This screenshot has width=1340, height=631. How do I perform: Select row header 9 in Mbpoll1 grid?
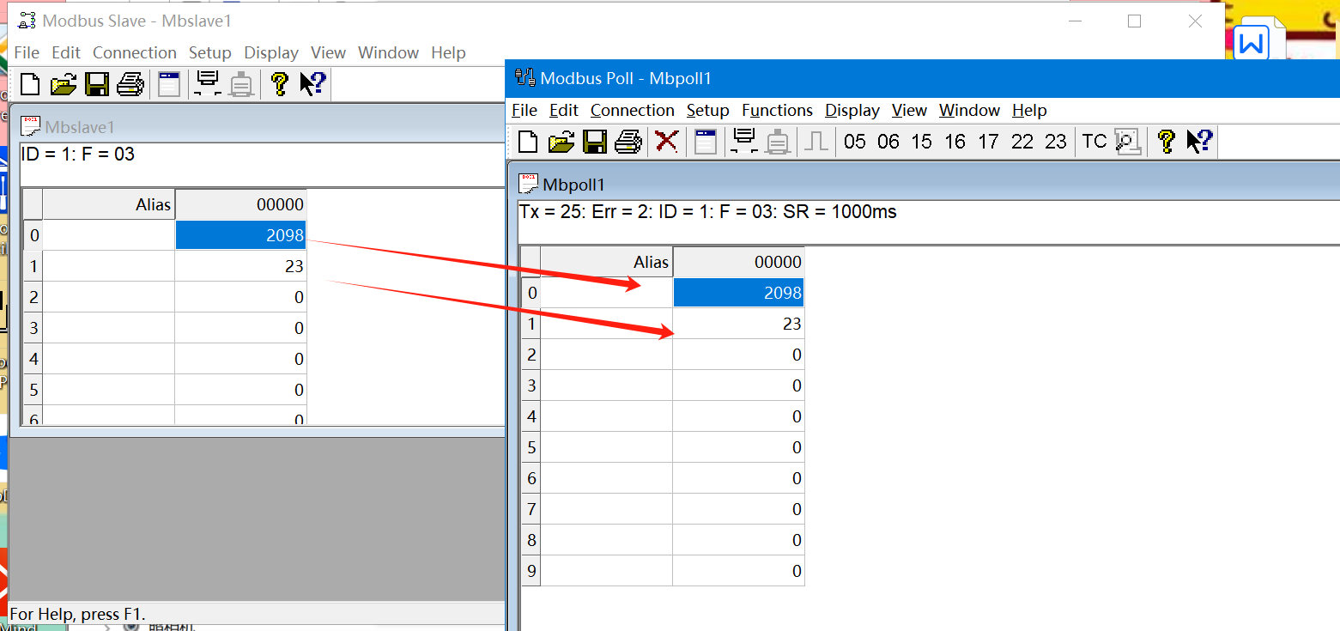(x=531, y=571)
